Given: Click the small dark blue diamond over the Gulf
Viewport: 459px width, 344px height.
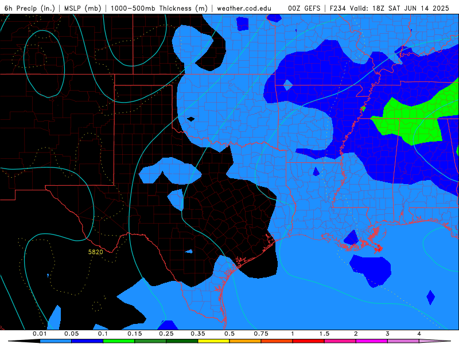Looking at the screenshot, I should [431, 298].
